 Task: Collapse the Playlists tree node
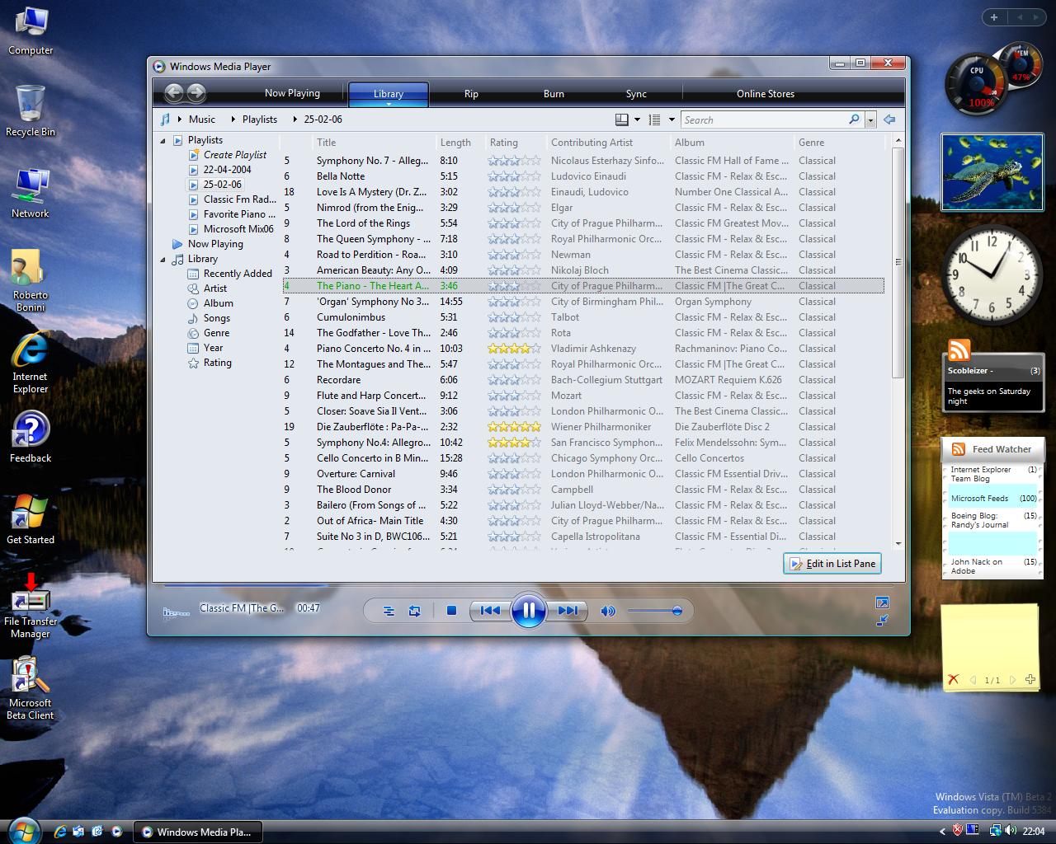click(163, 141)
